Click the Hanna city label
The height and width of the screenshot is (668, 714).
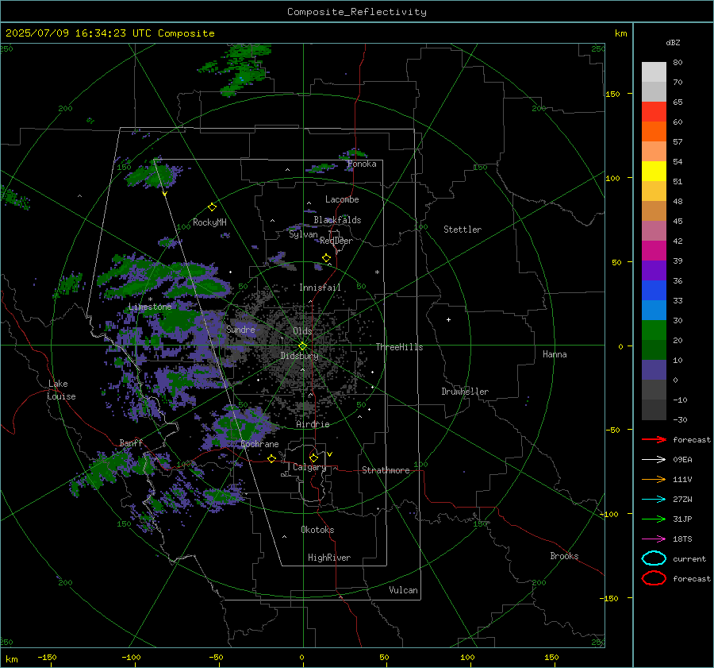(x=555, y=354)
